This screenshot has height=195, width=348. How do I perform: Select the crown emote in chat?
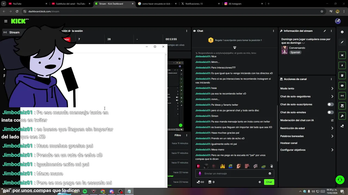222,166
